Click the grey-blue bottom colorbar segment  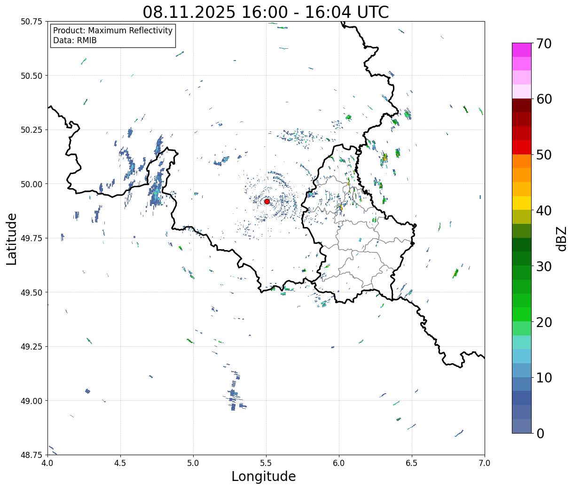(x=522, y=426)
